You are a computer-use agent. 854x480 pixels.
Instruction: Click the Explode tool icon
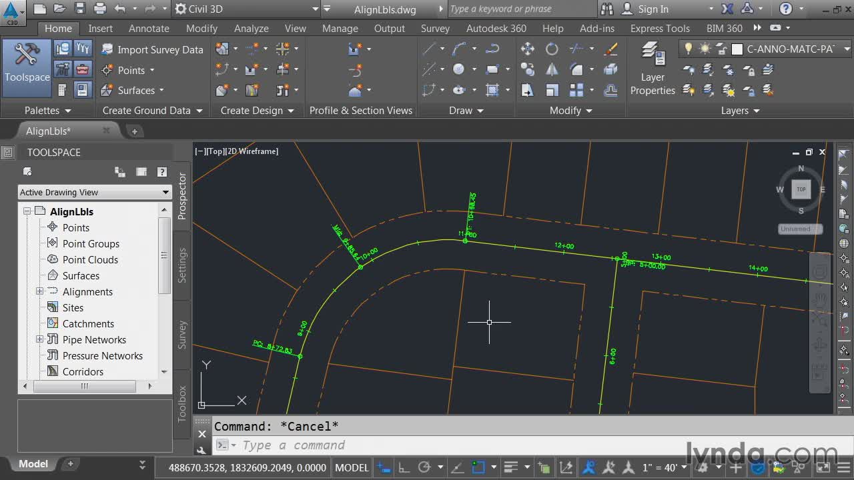[x=610, y=69]
